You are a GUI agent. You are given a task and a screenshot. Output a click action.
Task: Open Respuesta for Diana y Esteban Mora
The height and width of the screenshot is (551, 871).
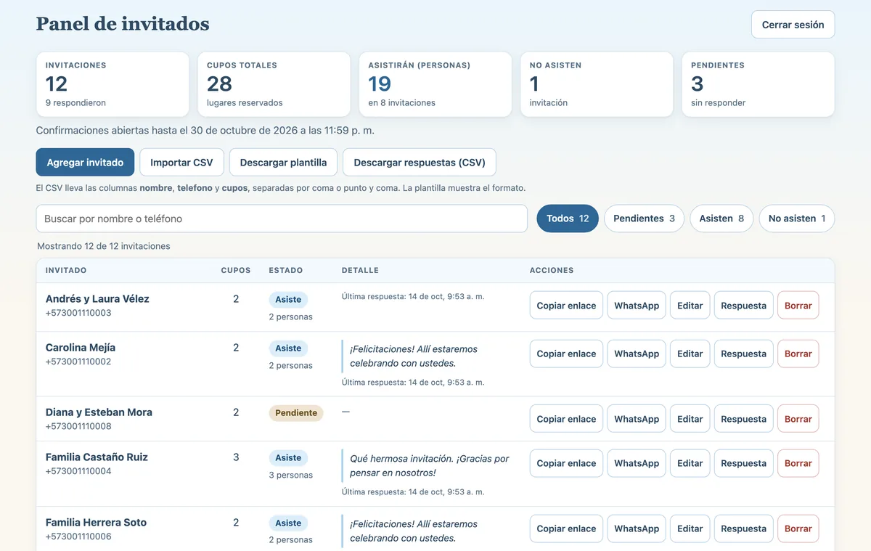point(743,419)
